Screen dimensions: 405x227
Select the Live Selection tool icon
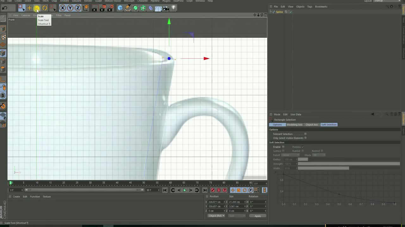(21, 8)
